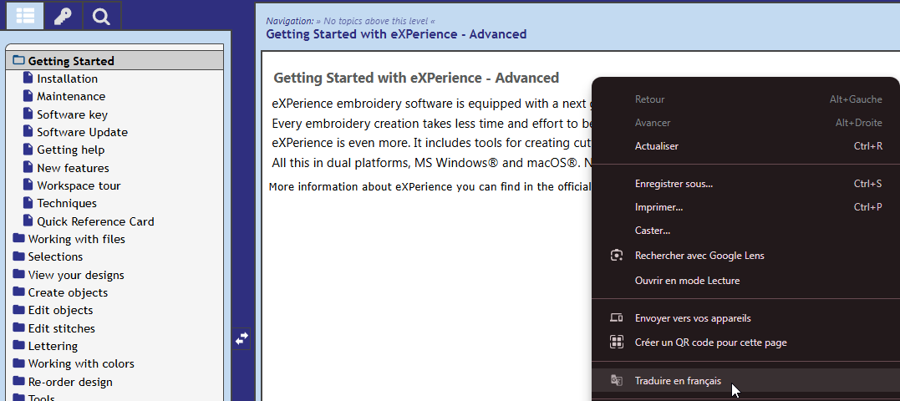Screen dimensions: 900x401
Task: Open the table of contents tab icon
Action: pyautogui.click(x=25, y=16)
